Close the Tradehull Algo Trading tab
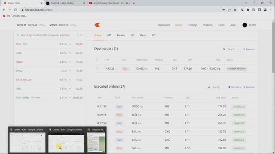 point(84,3)
